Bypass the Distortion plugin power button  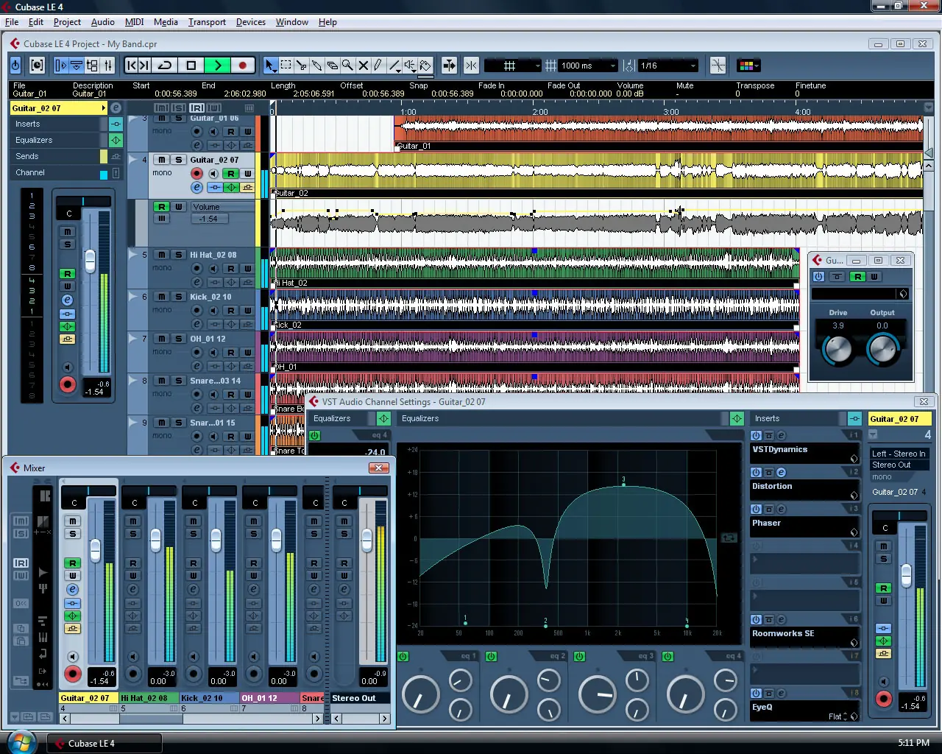[x=818, y=277]
